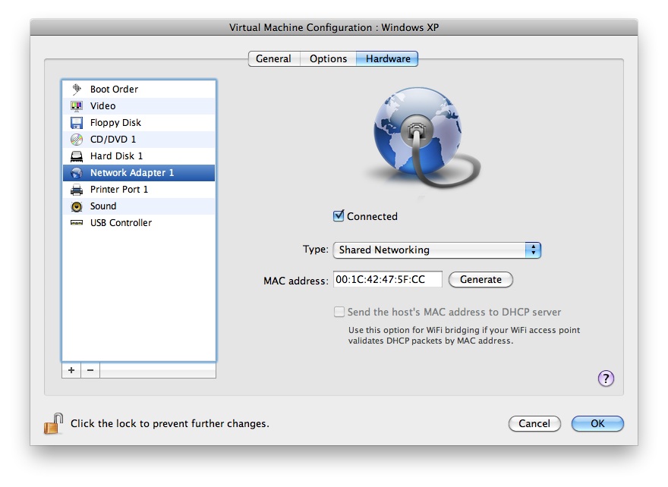Click inside the MAC address field

tap(388, 279)
